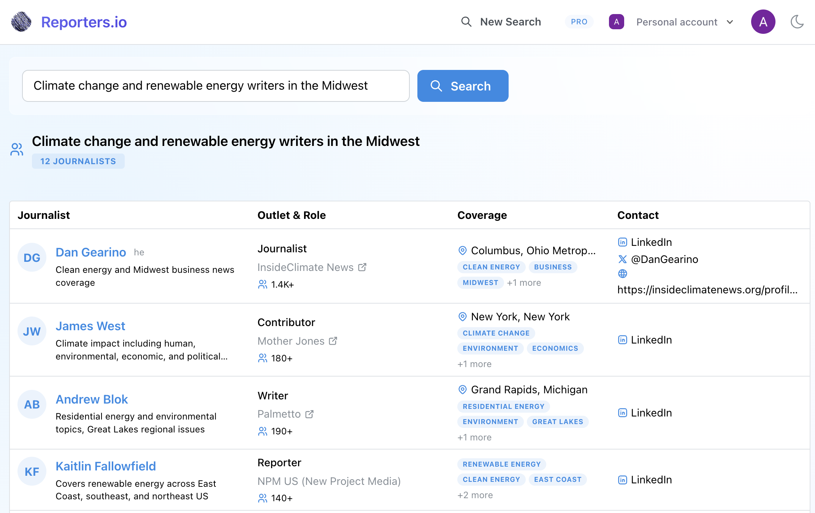815x513 pixels.
Task: Click the small purple A account square
Action: click(616, 22)
